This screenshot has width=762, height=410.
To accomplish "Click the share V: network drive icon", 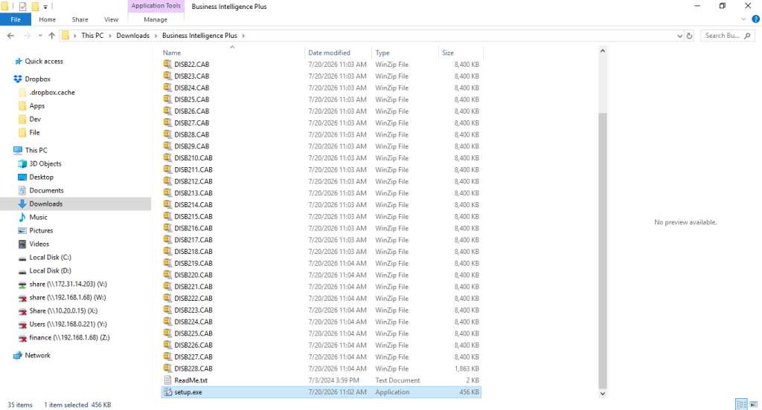I will [22, 284].
